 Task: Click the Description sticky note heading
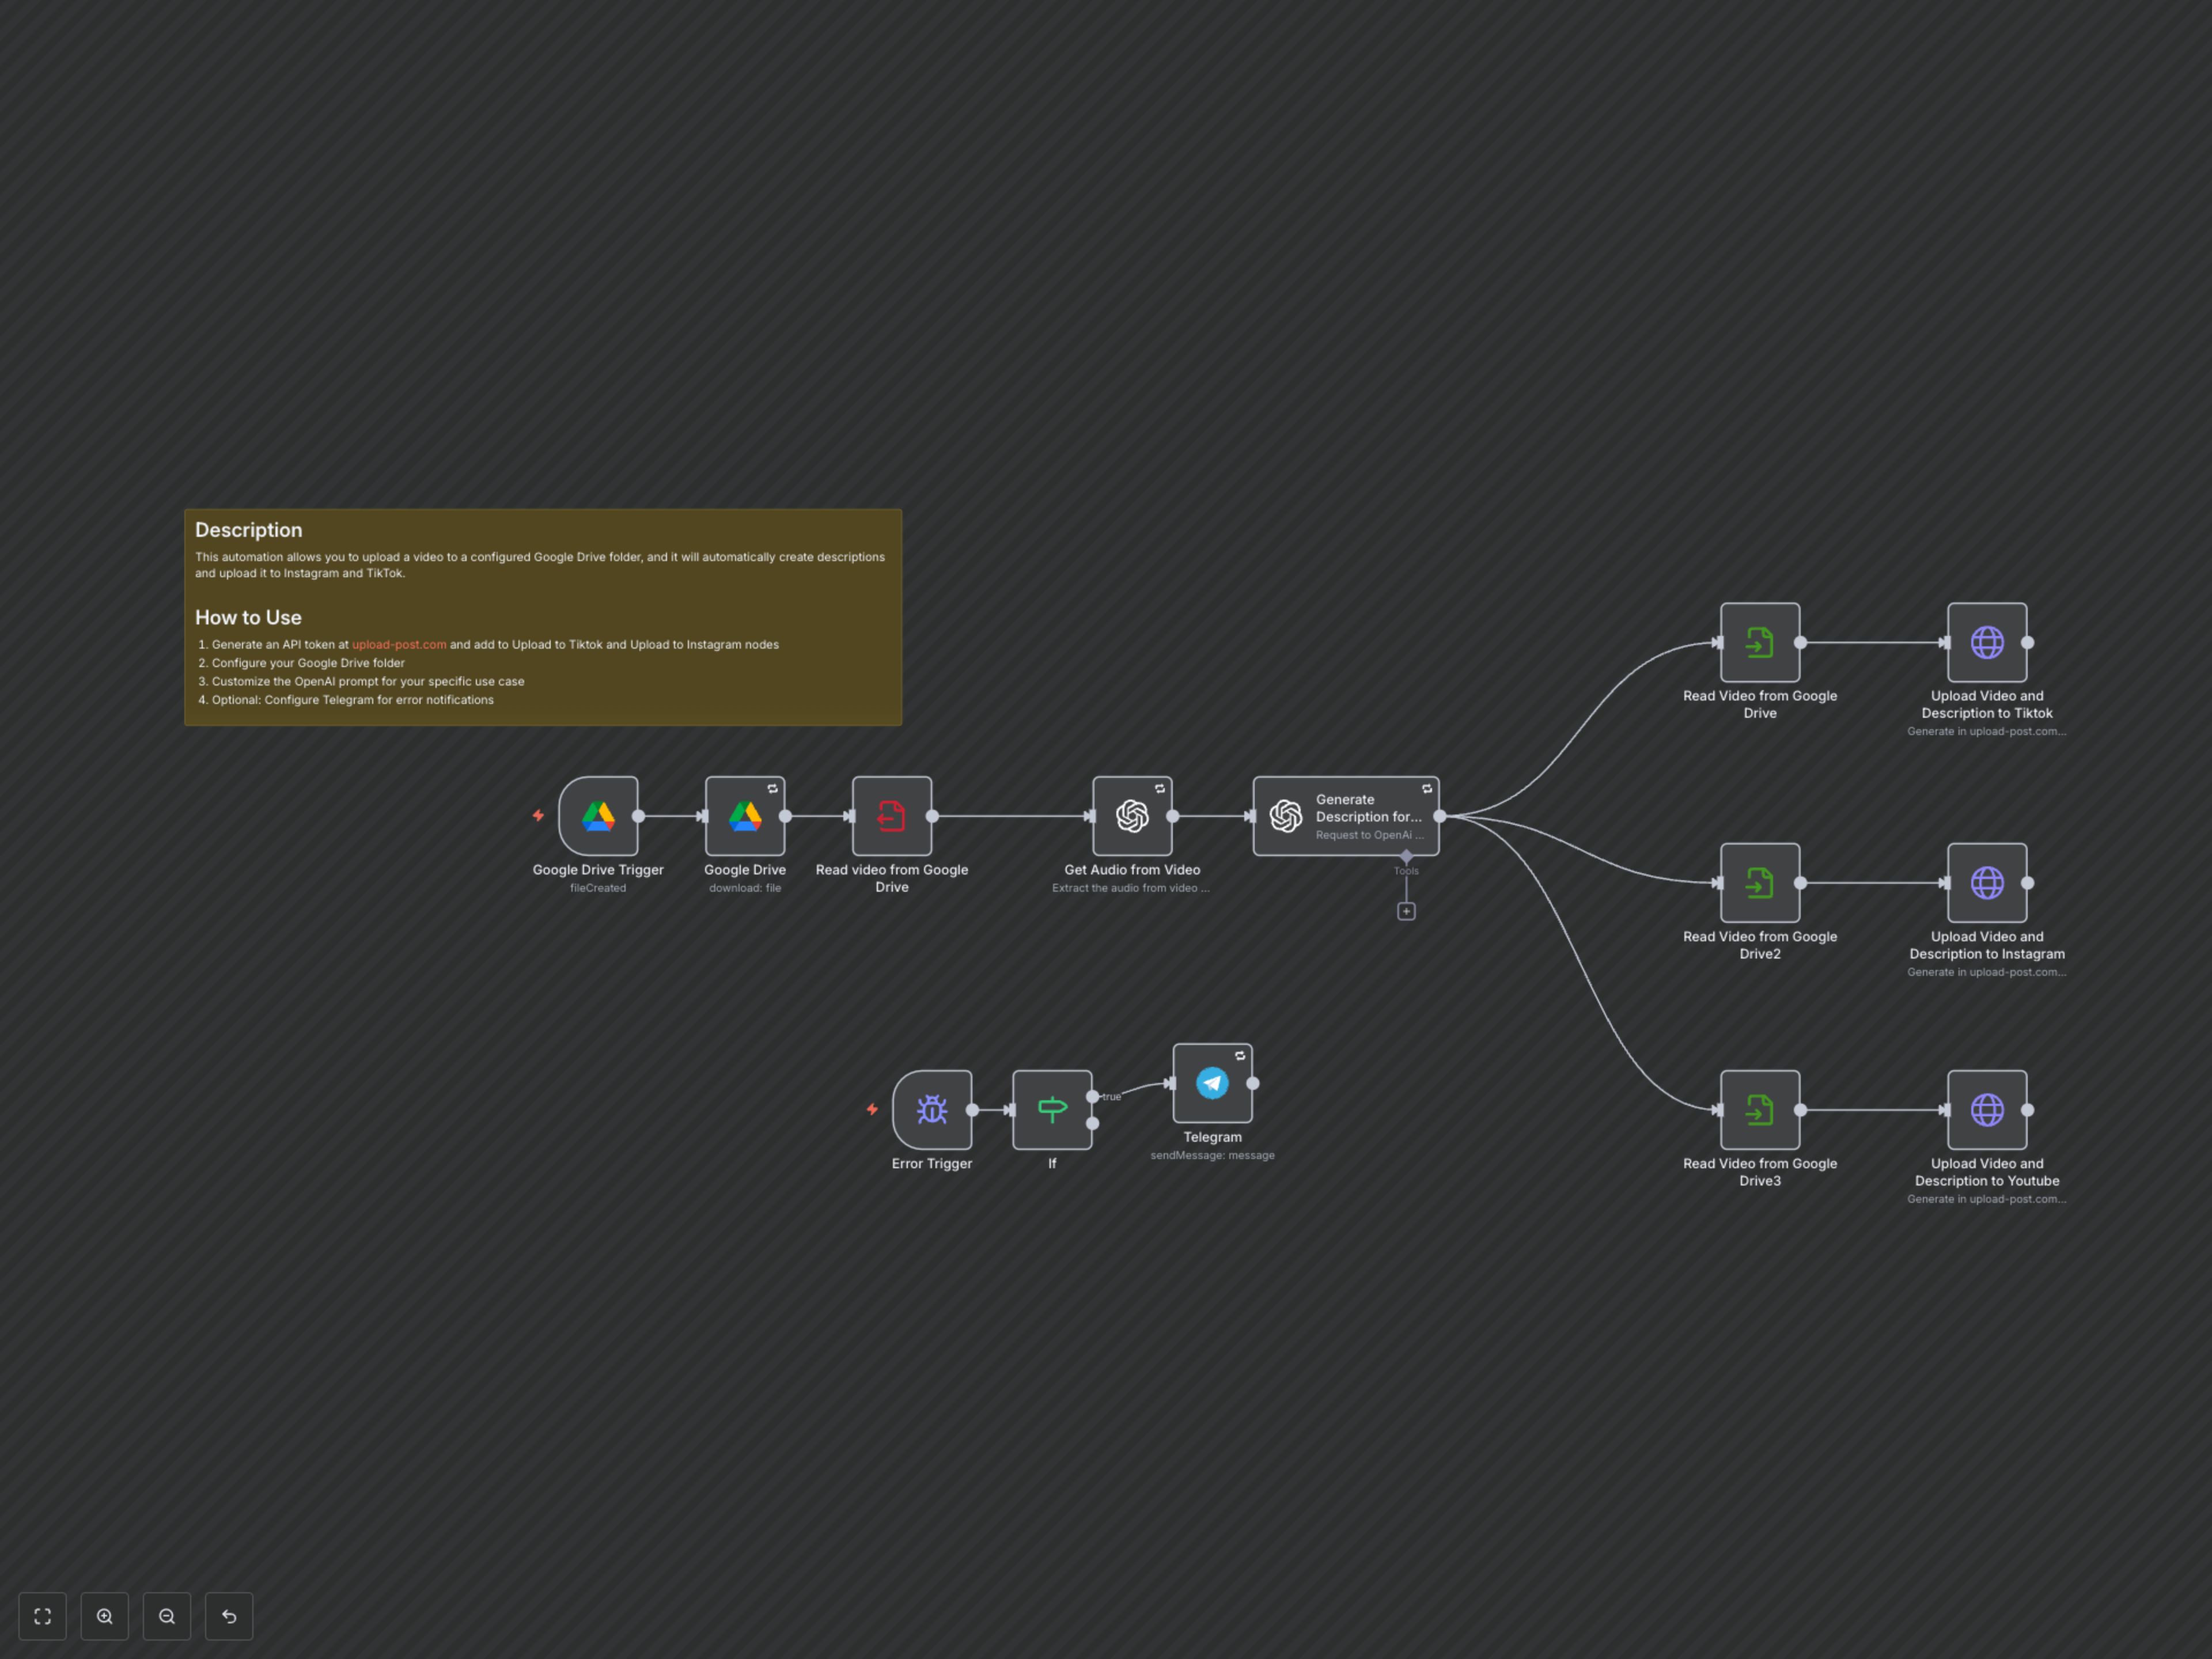[x=248, y=530]
